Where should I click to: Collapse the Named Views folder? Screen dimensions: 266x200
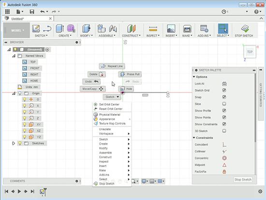pos(14,56)
